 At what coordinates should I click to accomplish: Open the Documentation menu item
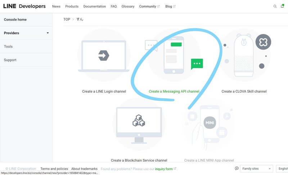point(95,6)
